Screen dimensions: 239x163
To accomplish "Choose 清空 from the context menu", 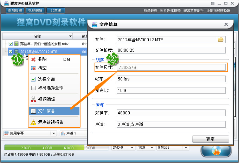I will click(54, 68).
